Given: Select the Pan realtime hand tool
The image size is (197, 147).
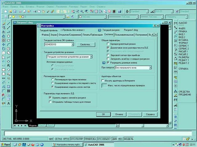Looking at the screenshot, I should 73,12.
